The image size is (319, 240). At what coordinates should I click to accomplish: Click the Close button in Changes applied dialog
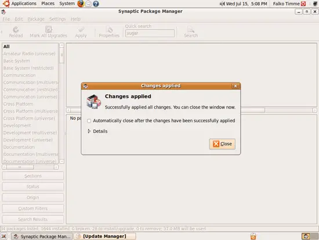point(222,144)
